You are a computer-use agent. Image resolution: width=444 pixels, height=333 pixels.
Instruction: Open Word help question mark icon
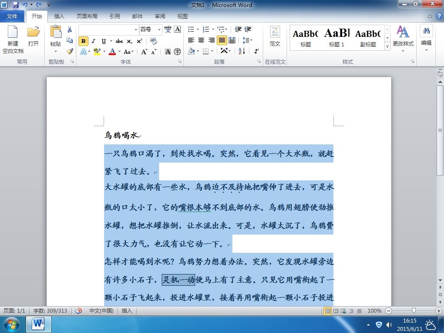coord(439,16)
